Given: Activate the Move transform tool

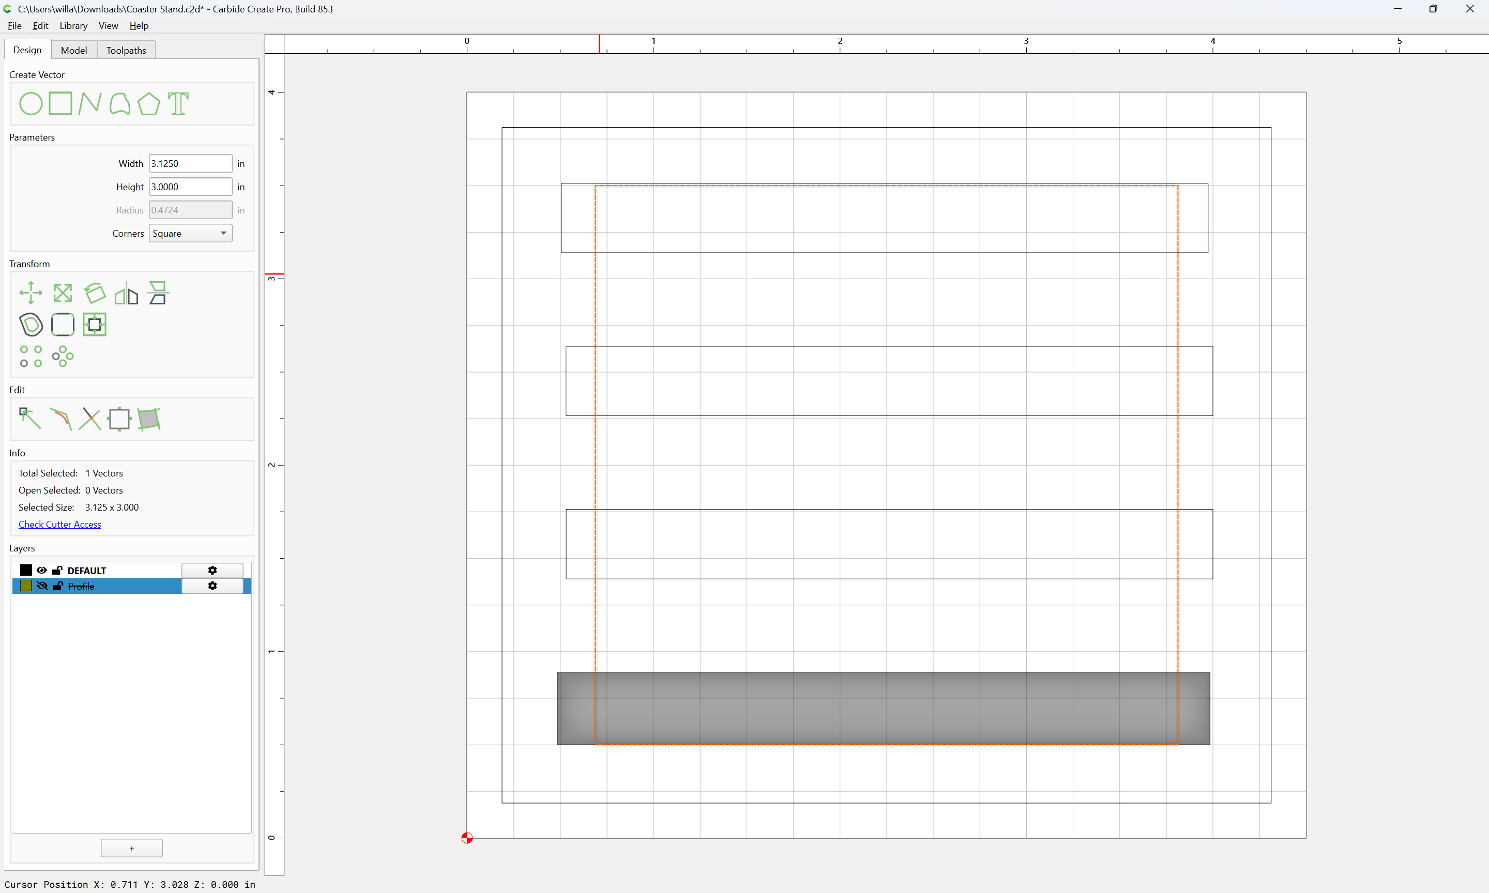Looking at the screenshot, I should tap(31, 293).
